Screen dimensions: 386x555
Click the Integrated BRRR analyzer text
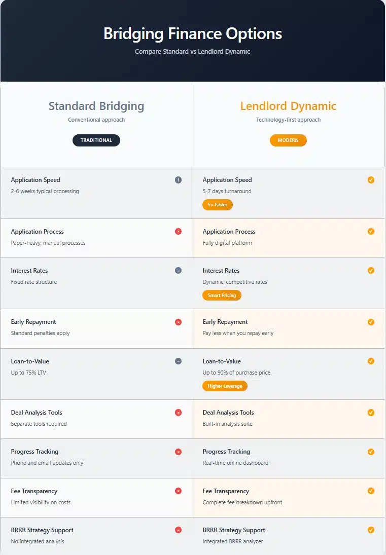click(x=233, y=541)
